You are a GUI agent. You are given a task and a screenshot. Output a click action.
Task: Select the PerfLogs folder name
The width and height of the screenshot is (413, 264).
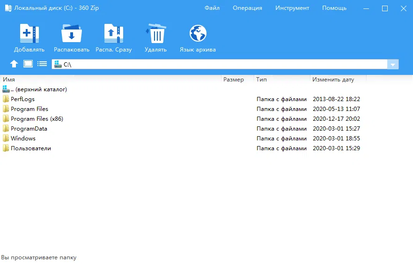coord(22,99)
